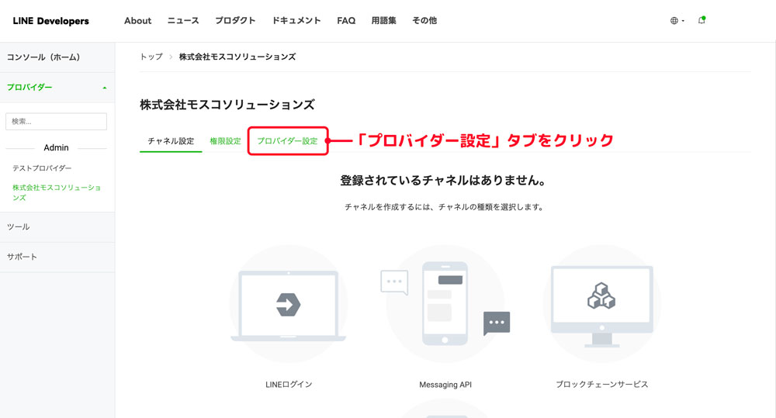
Task: Open the 用語集 menu item
Action: point(383,21)
